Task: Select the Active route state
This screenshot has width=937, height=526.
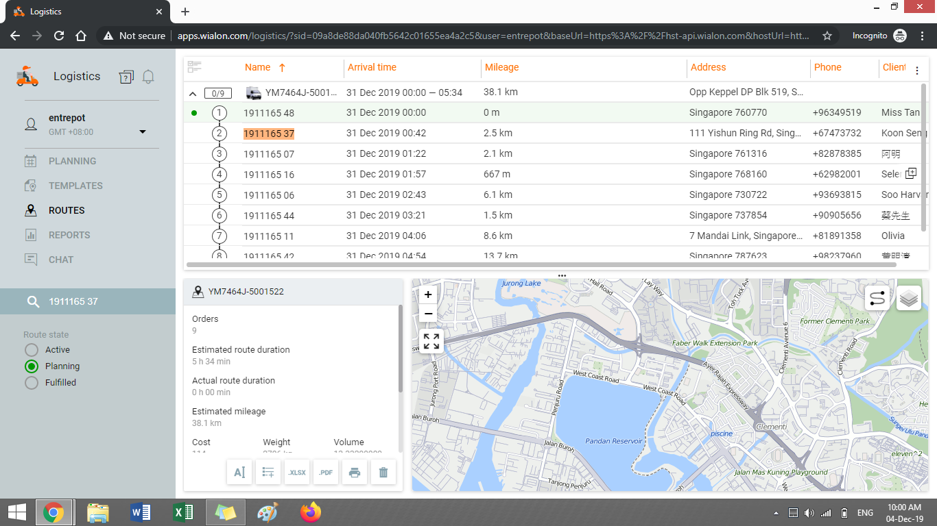Action: coord(32,350)
